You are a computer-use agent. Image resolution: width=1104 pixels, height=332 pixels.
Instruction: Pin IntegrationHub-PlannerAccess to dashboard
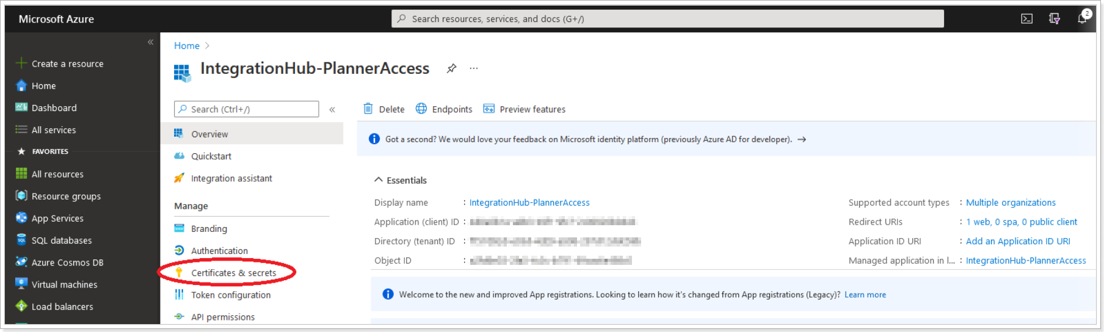click(451, 68)
